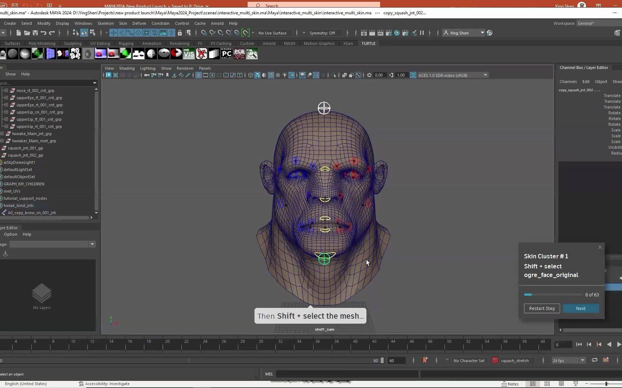Click the Undo arrow icon
The image size is (622, 388).
click(44, 33)
